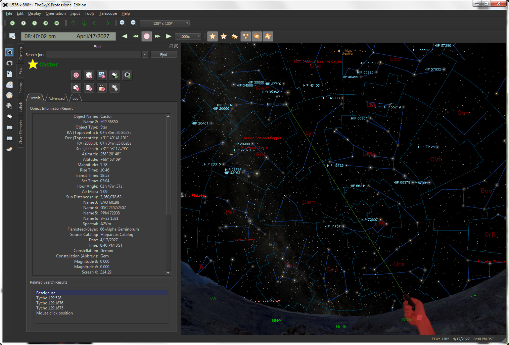Open the 130° x 130° field of view dropdown
The height and width of the screenshot is (345, 509).
coord(165,23)
